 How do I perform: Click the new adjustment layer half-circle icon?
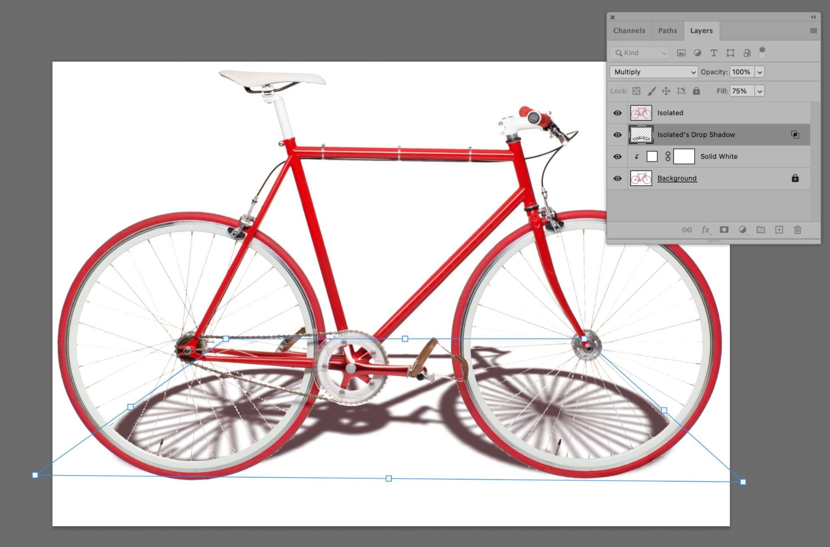coord(742,230)
